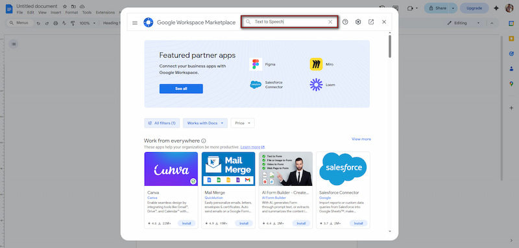Open the Editing mode dropdown
Image resolution: width=519 pixels, height=248 pixels.
463,23
